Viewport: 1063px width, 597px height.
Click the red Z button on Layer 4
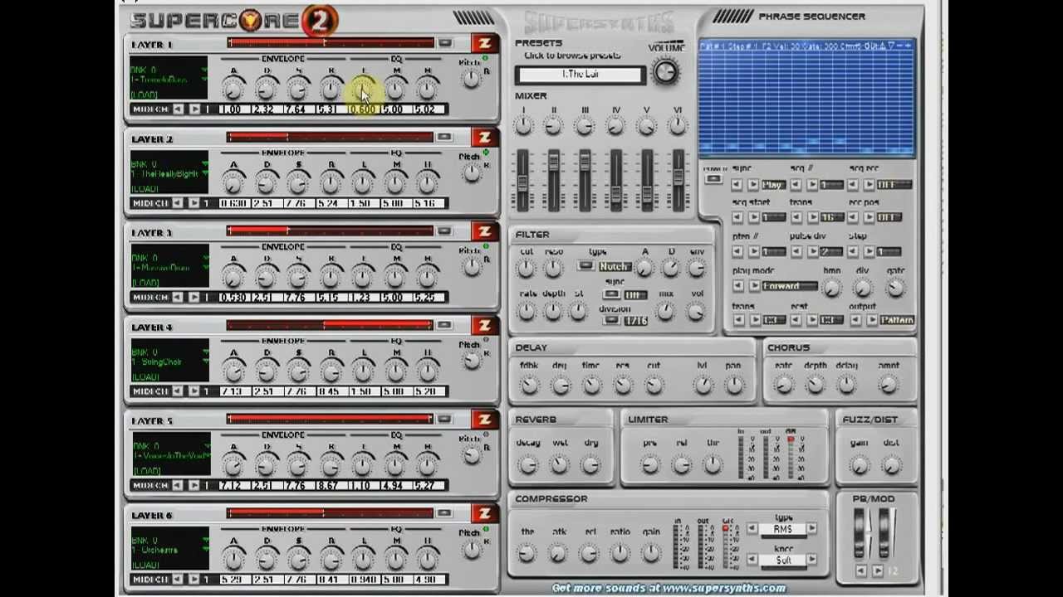pyautogui.click(x=483, y=325)
